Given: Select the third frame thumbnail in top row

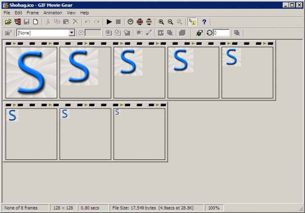Looking at the screenshot, I should (x=139, y=72).
